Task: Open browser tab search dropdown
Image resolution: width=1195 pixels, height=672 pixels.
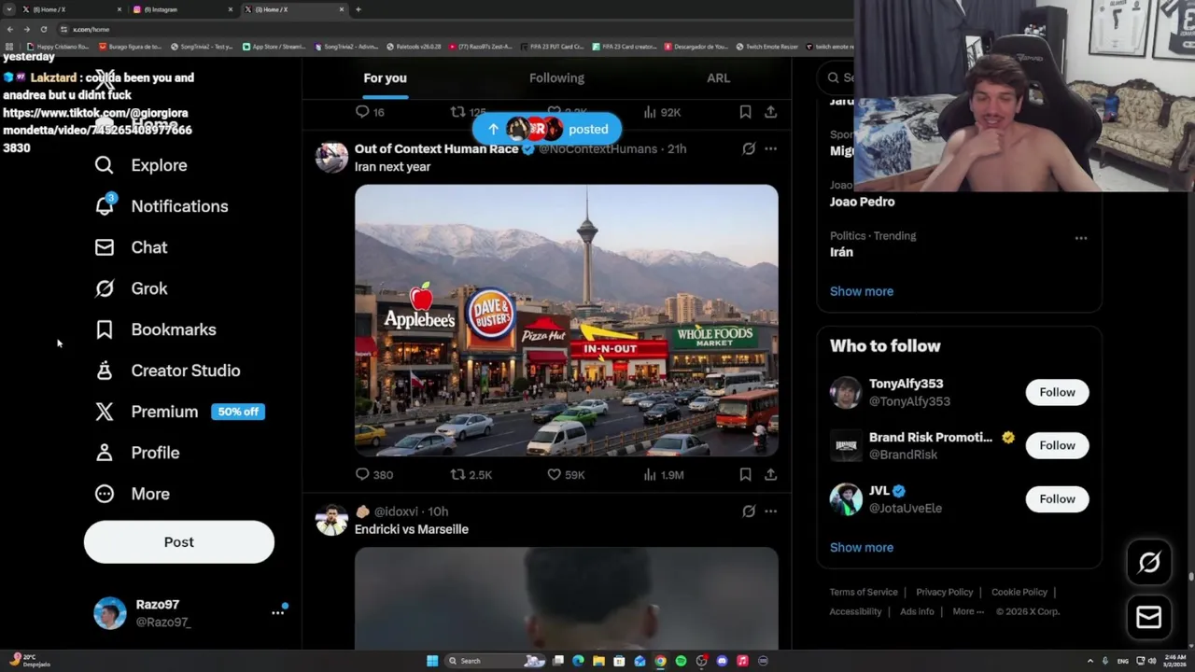Action: point(9,9)
